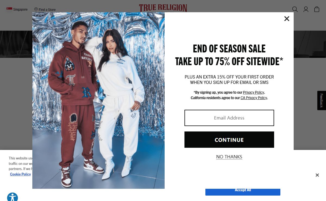Open the CA Privacy Policy link

click(x=254, y=98)
